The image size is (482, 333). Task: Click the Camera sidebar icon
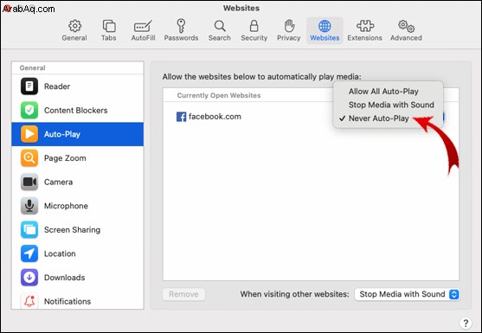pos(29,182)
